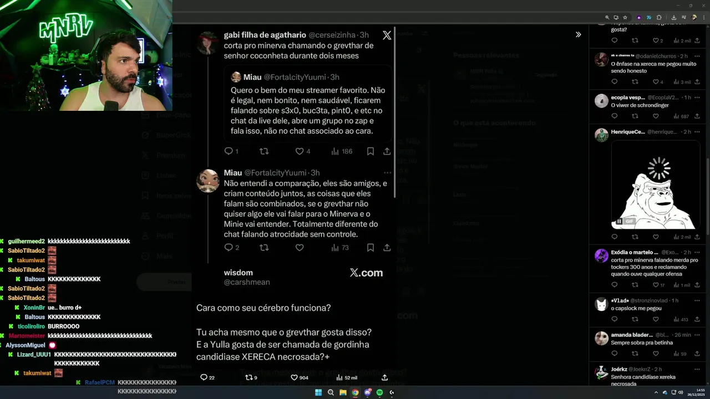Pause the gorilla GIF in HenriqueCe reply
Screen dimensions: 710x399
[619, 221]
